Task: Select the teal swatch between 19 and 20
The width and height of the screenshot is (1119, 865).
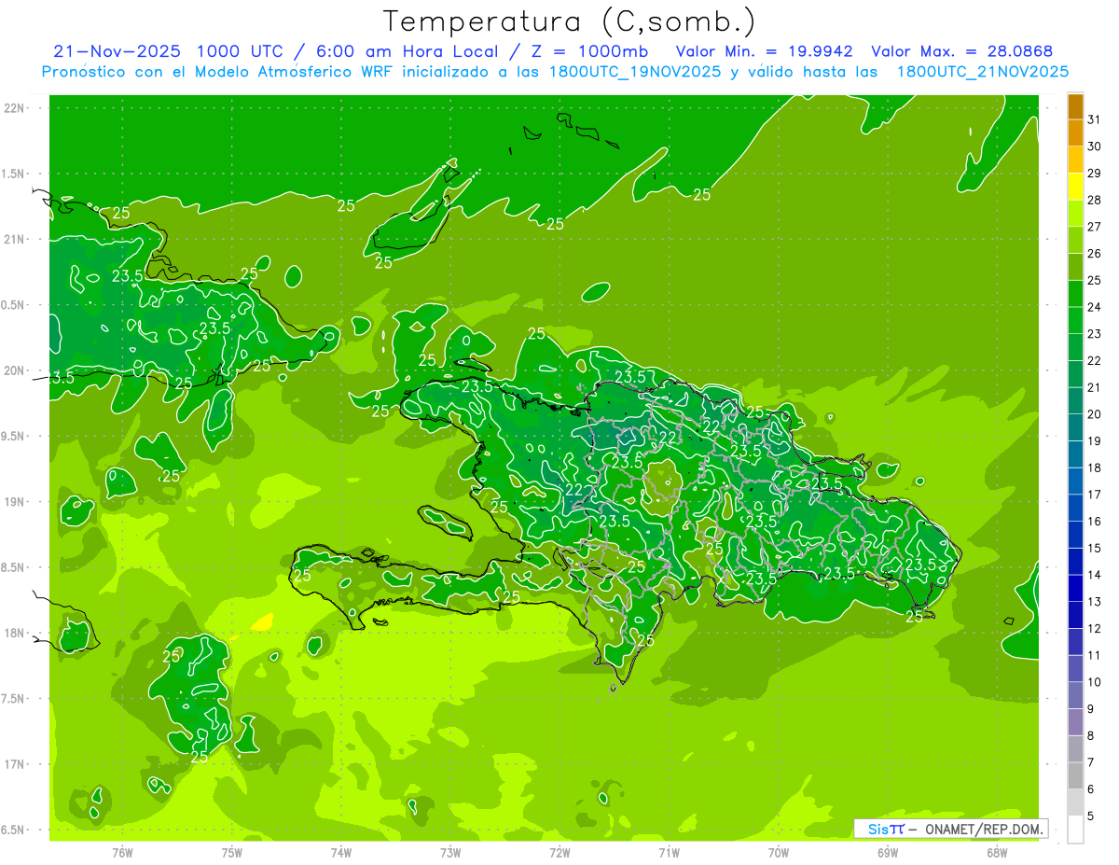Action: tap(1075, 427)
